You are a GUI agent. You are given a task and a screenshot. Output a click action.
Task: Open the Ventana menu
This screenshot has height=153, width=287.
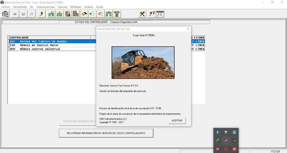pyautogui.click(x=89, y=7)
